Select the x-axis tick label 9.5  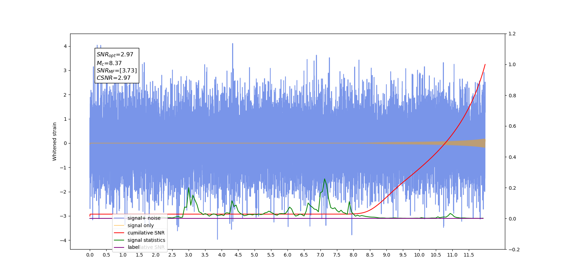[x=403, y=255]
